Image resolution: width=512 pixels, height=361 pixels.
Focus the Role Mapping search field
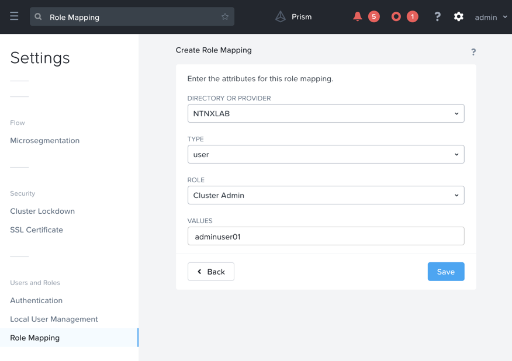coord(132,16)
